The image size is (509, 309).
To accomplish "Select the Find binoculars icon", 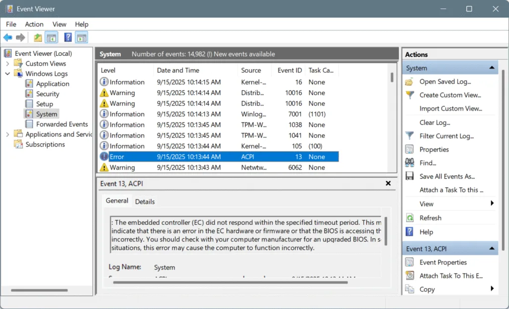I will pyautogui.click(x=409, y=162).
